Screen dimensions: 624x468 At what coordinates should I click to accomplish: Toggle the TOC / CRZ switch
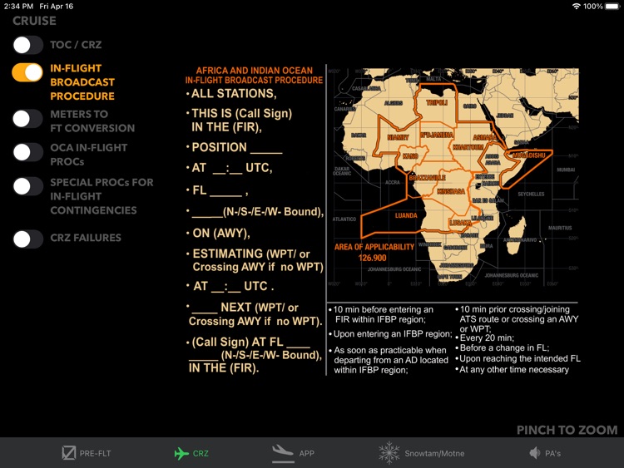coord(27,45)
